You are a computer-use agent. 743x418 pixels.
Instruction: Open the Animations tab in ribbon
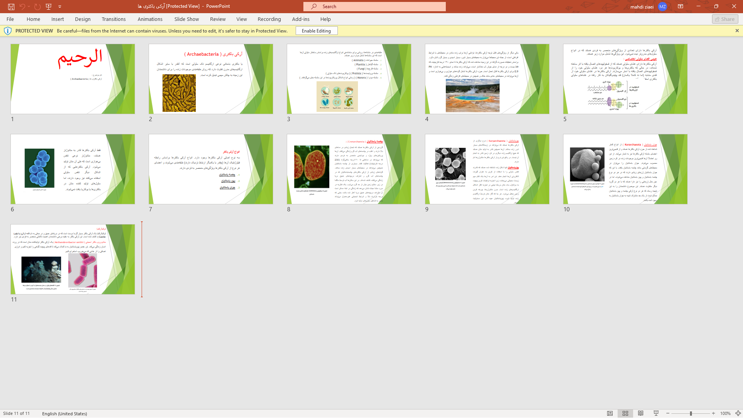(149, 19)
